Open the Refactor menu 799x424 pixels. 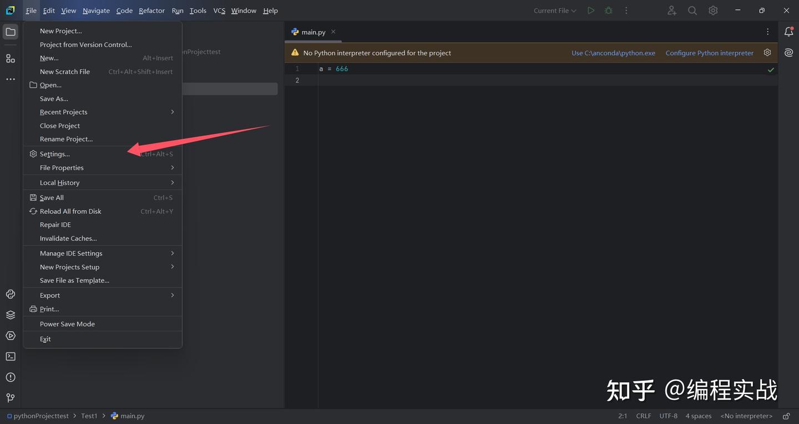click(152, 11)
